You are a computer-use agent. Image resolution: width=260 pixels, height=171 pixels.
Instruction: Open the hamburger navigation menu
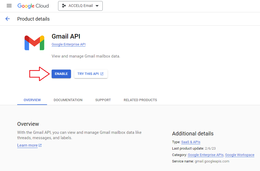coord(9,6)
